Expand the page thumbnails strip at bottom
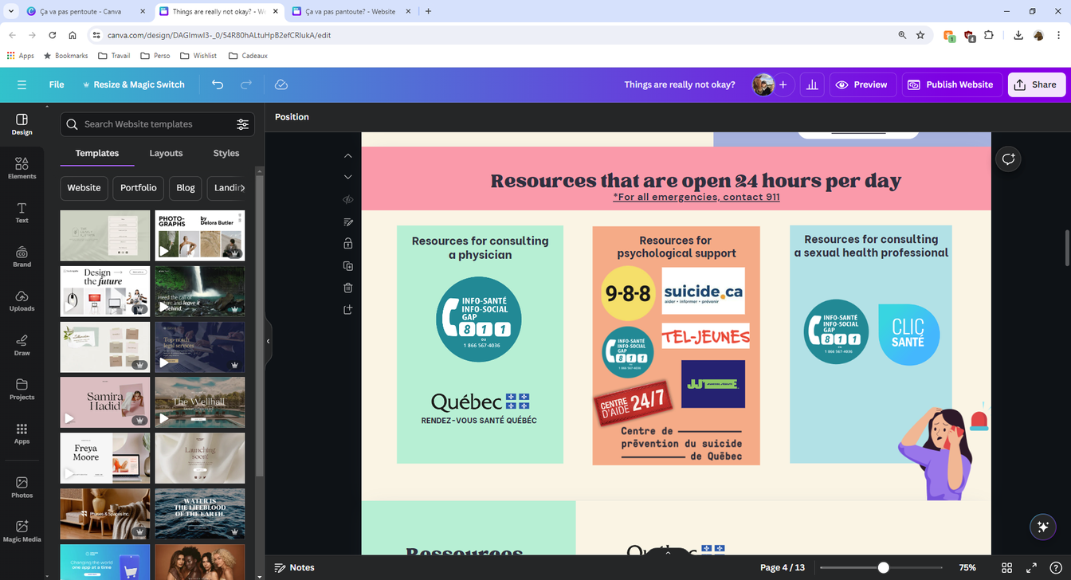This screenshot has height=580, width=1071. (668, 552)
